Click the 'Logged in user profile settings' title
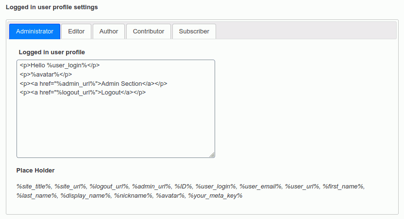Image resolution: width=404 pixels, height=219 pixels. [51, 7]
